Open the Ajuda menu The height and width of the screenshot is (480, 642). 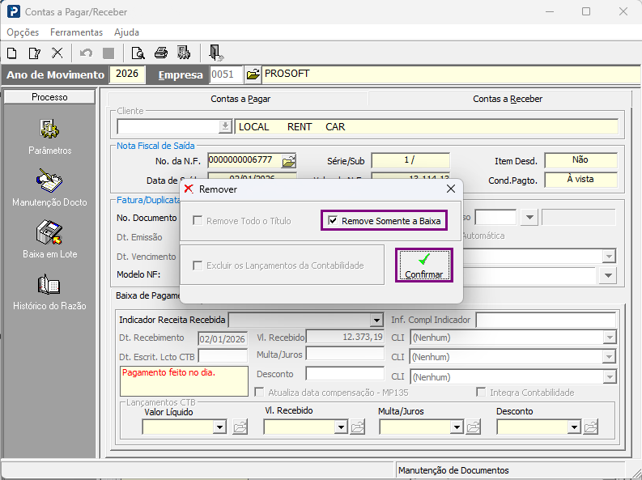coord(126,32)
